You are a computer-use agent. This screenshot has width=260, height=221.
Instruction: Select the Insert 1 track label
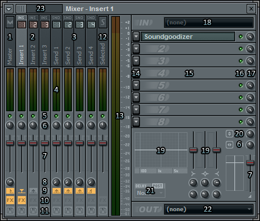pyautogui.click(x=21, y=55)
